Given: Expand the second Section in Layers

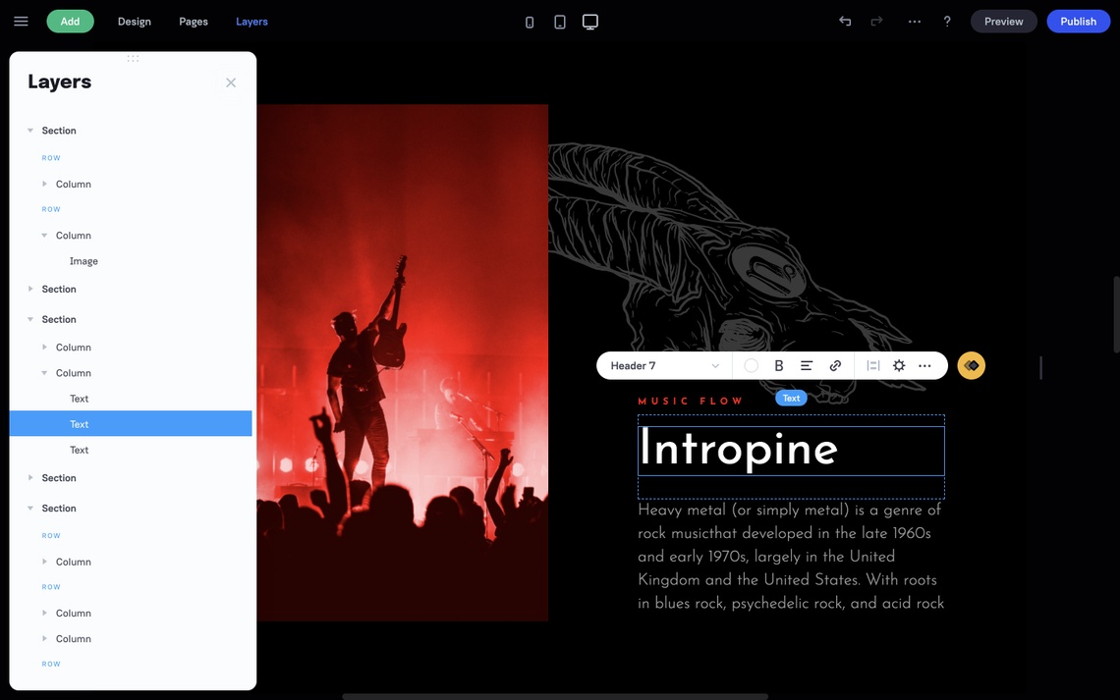Looking at the screenshot, I should 30,290.
